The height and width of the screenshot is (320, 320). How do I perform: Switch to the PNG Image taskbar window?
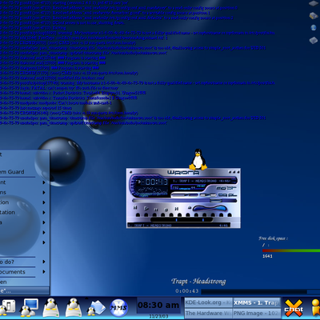[257, 313]
